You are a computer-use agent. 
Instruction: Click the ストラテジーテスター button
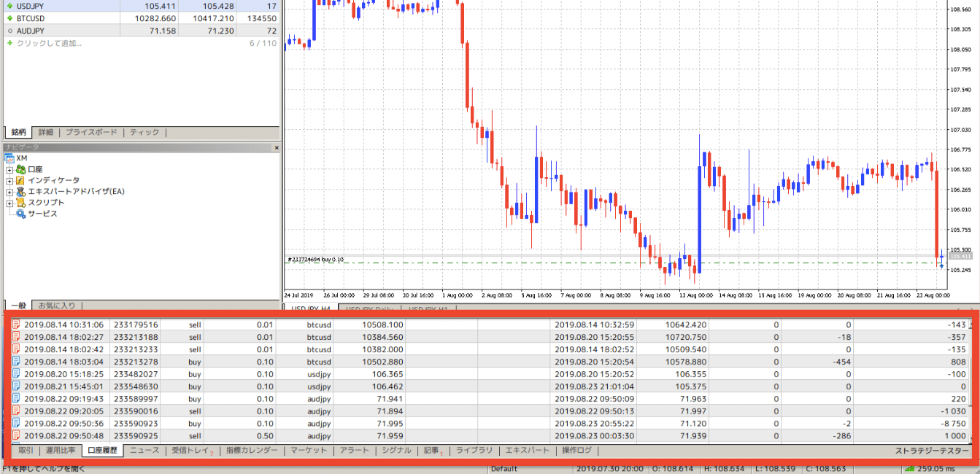click(x=930, y=451)
